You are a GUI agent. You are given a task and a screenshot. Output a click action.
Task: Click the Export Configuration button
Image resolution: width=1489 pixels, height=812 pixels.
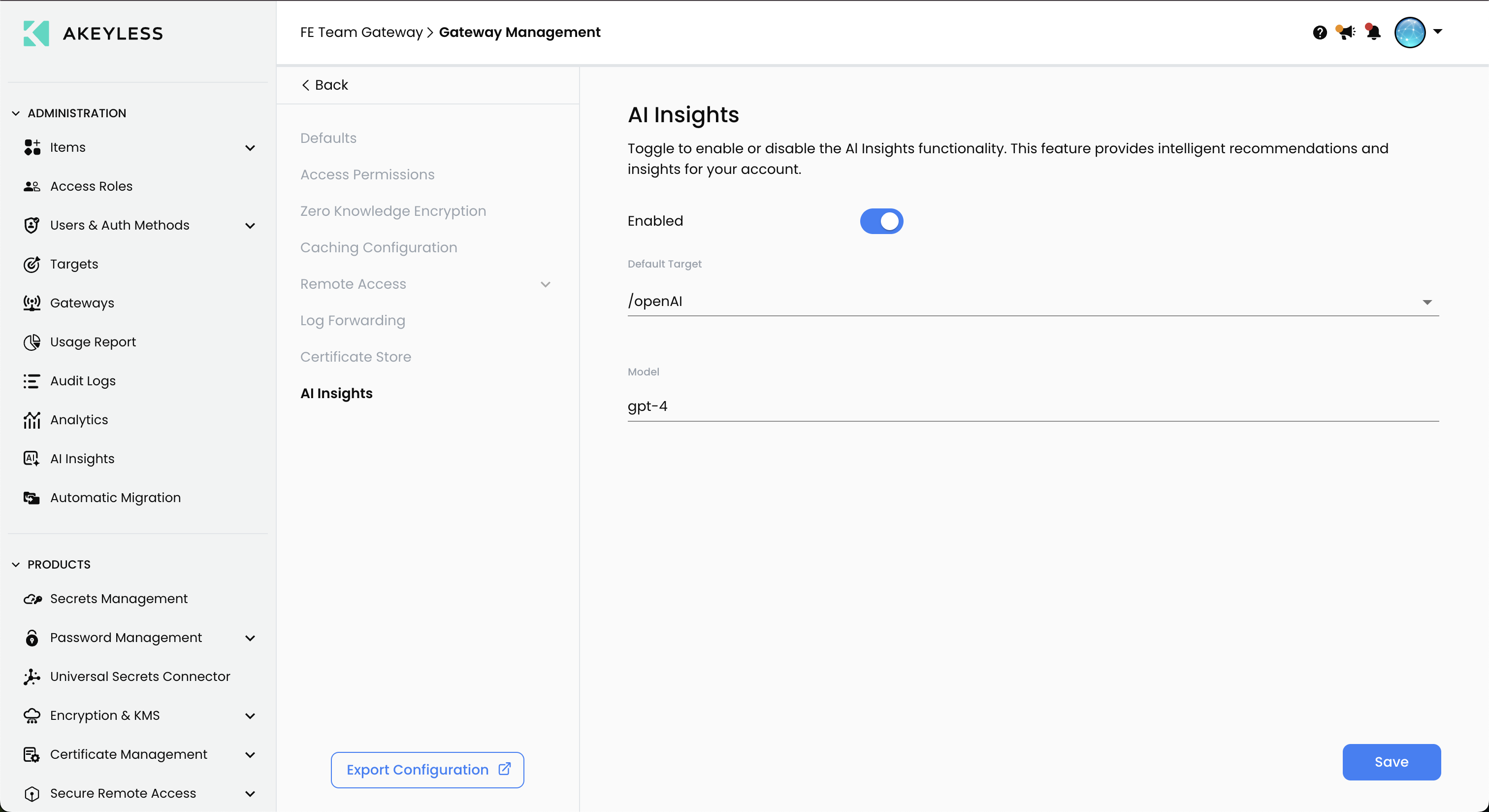[x=427, y=769]
